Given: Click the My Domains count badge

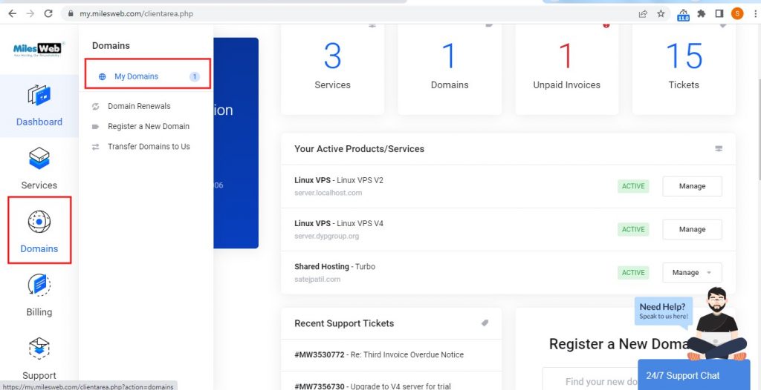Looking at the screenshot, I should pos(195,76).
